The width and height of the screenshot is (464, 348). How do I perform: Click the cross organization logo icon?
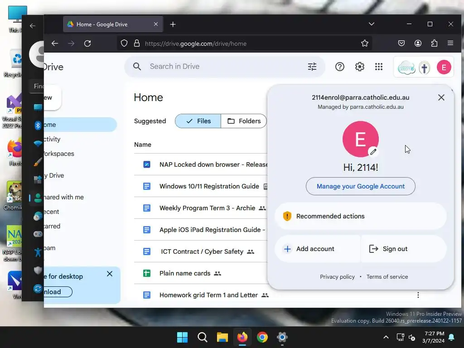point(424,68)
